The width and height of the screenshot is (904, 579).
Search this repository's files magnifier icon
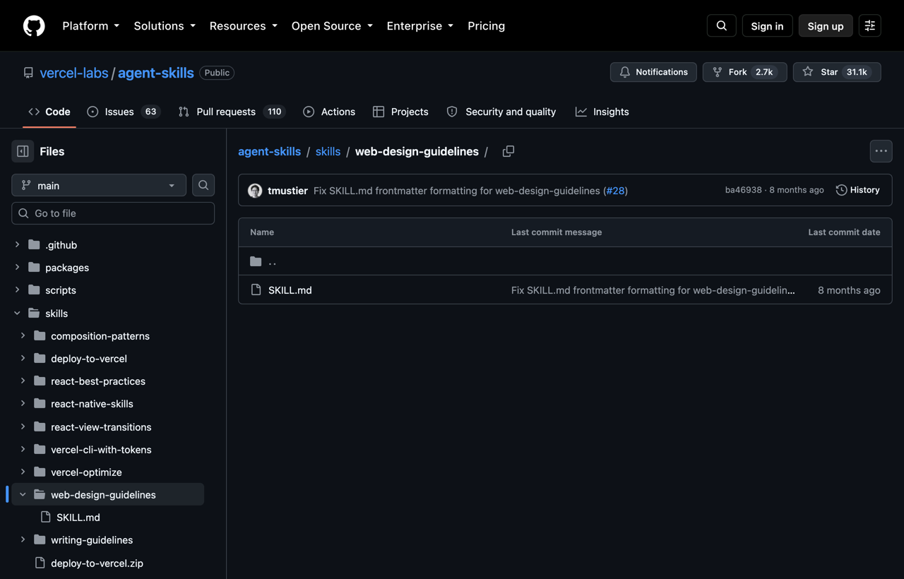[203, 185]
